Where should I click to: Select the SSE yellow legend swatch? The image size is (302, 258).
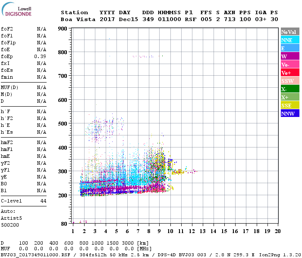tap(290, 105)
